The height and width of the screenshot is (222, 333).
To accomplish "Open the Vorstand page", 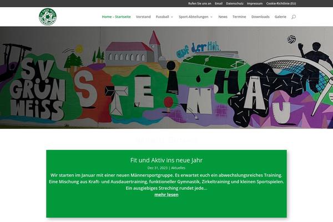I will coord(143,17).
